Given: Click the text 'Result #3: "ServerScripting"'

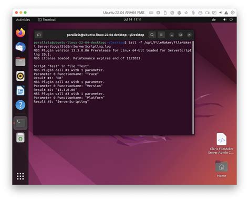Looking at the screenshot, I should coord(61,102).
